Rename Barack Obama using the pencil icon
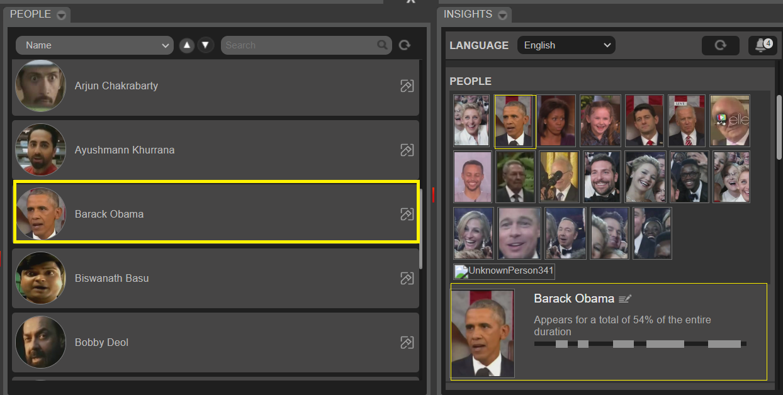This screenshot has width=783, height=395. point(625,299)
